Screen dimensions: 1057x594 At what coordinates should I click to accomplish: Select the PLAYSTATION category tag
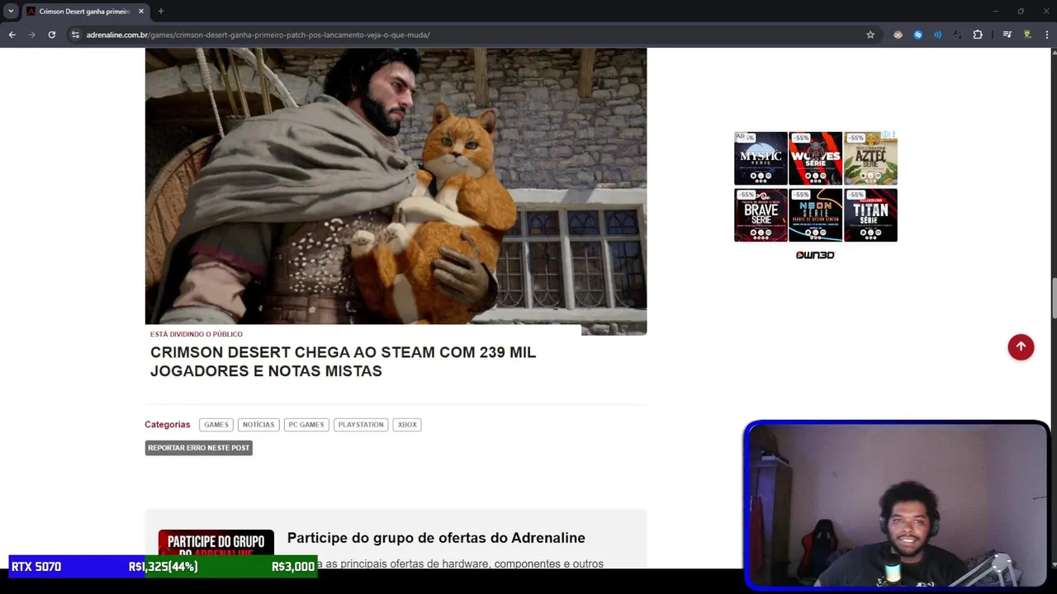[361, 424]
